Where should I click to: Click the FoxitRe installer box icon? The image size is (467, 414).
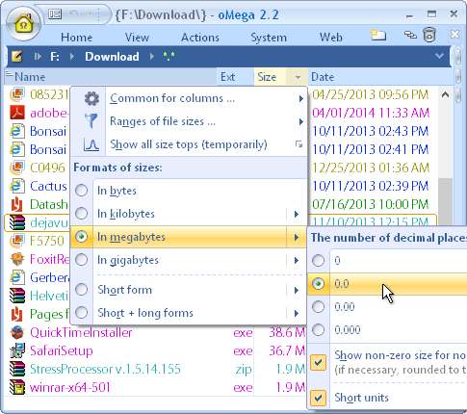point(17,259)
